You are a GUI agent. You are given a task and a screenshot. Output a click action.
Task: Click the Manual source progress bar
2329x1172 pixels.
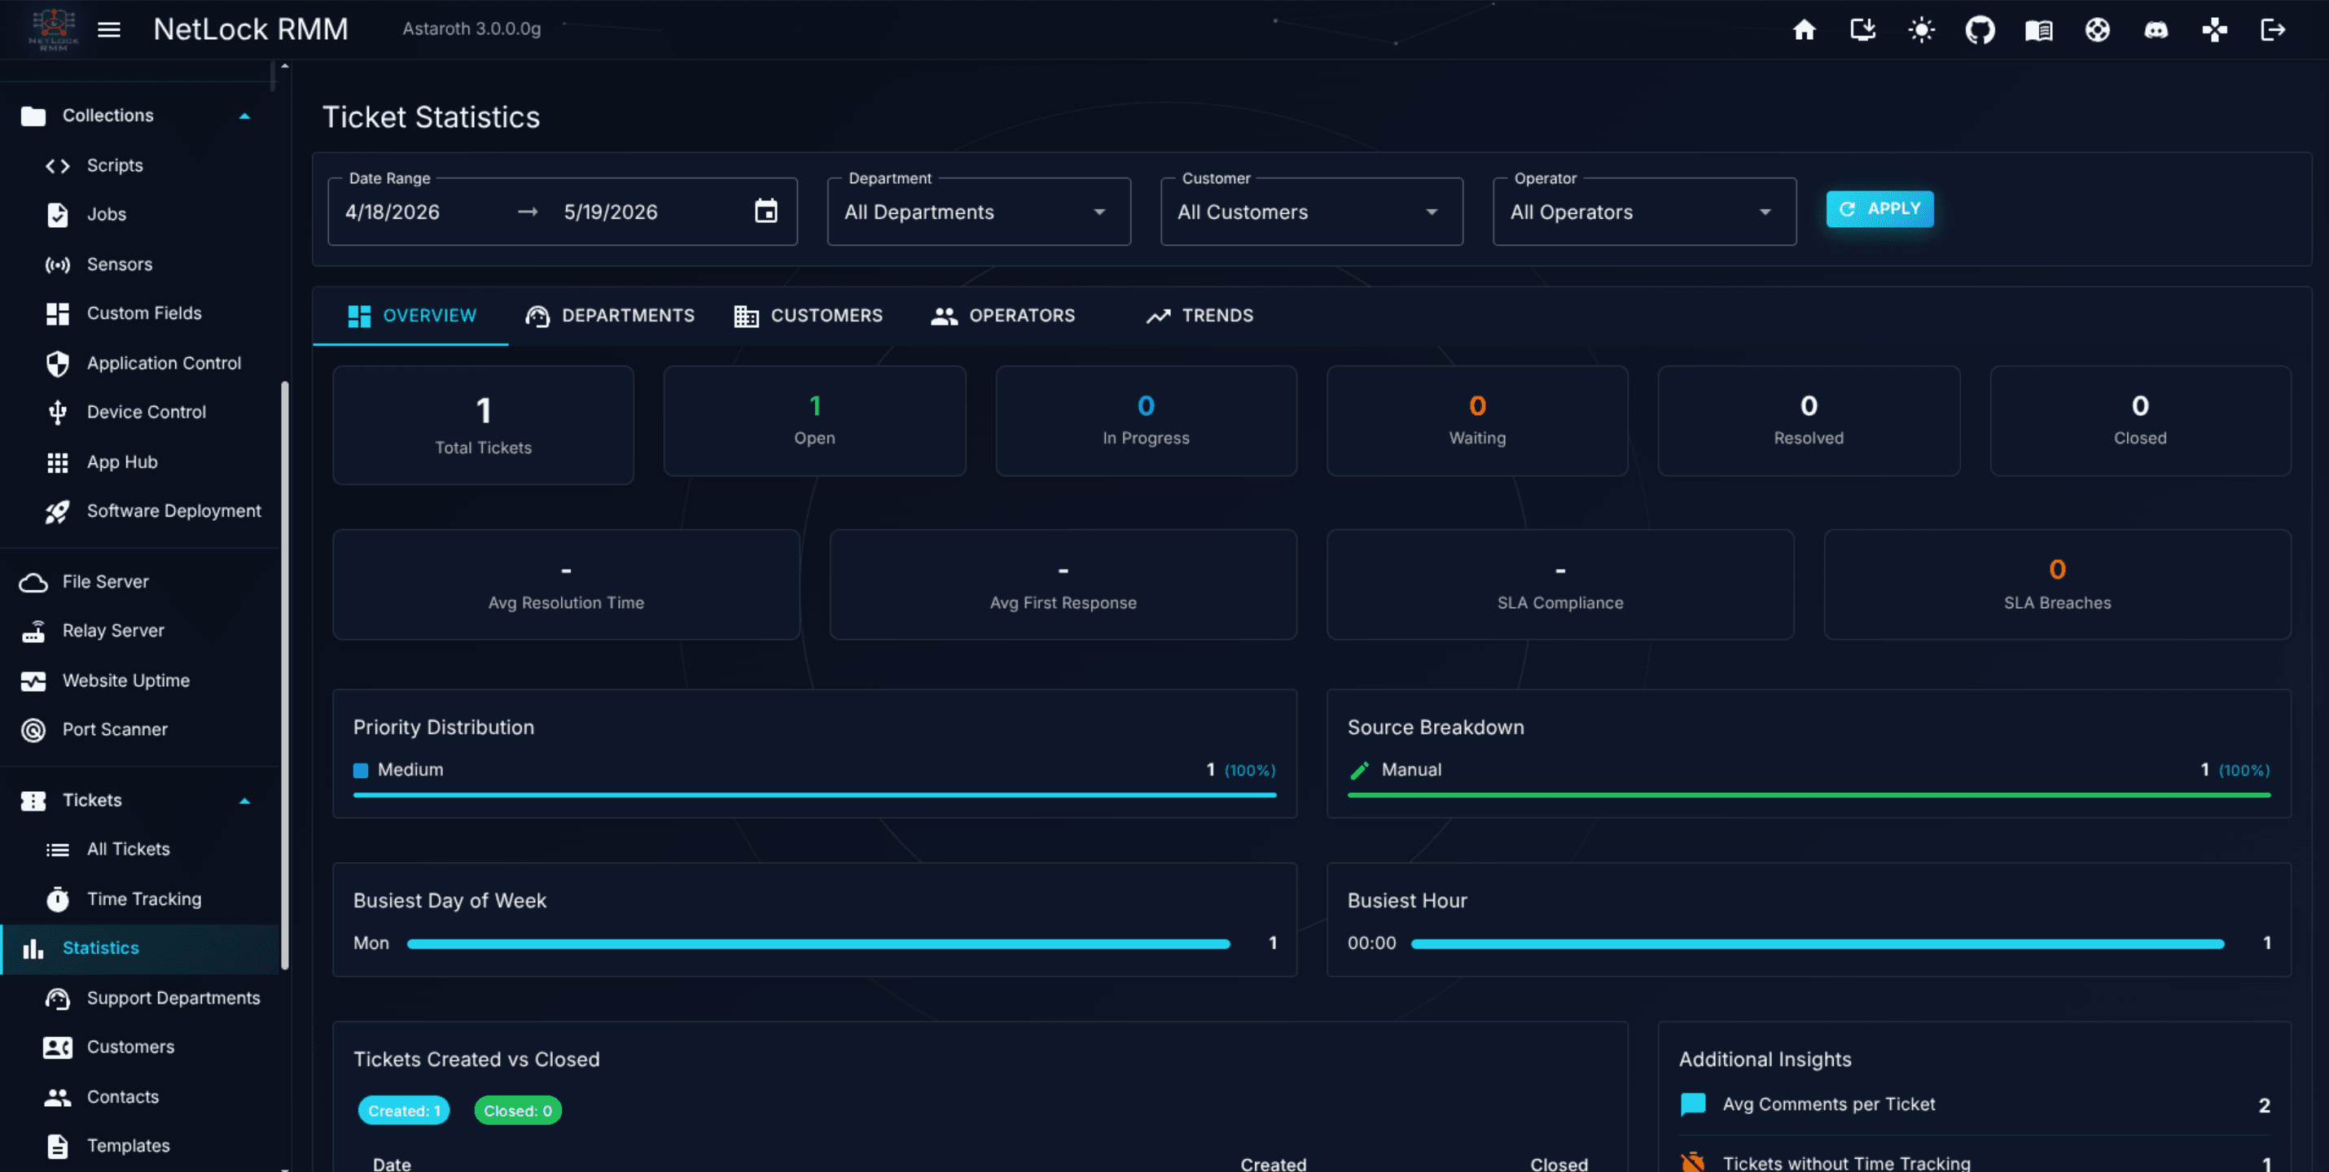1808,795
